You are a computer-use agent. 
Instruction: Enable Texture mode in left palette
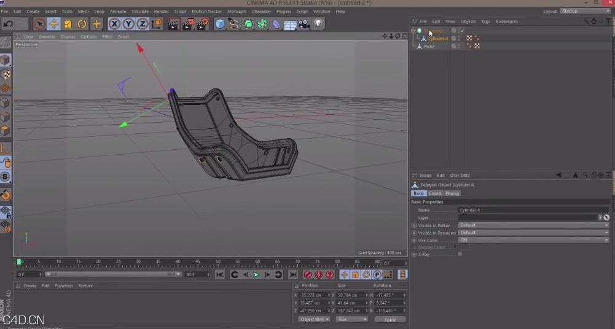tap(6, 74)
